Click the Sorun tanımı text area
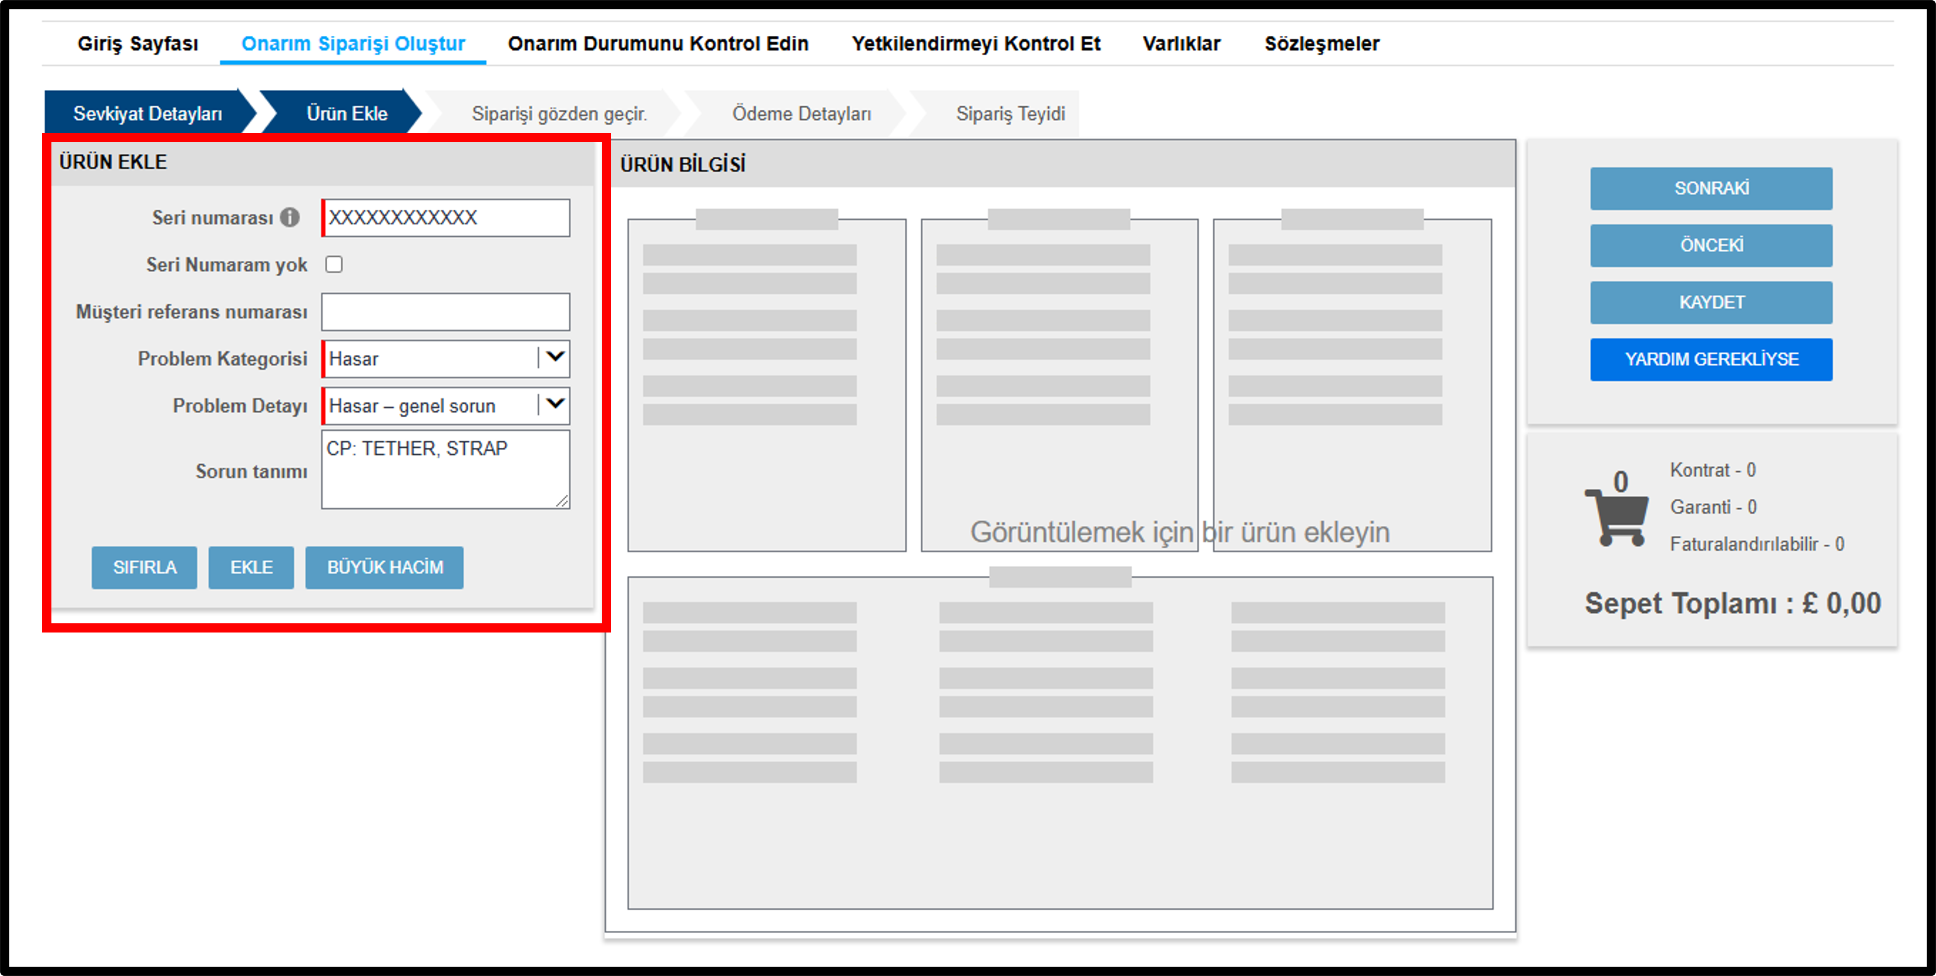 click(446, 469)
